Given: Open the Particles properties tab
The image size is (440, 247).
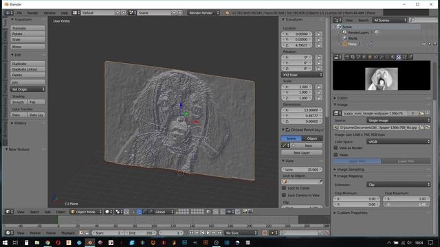Looking at the screenshot, I should [404, 57].
